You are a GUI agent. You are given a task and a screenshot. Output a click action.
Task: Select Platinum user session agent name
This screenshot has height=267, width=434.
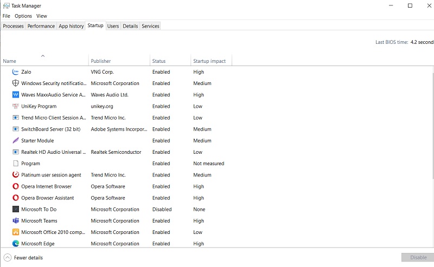click(51, 175)
